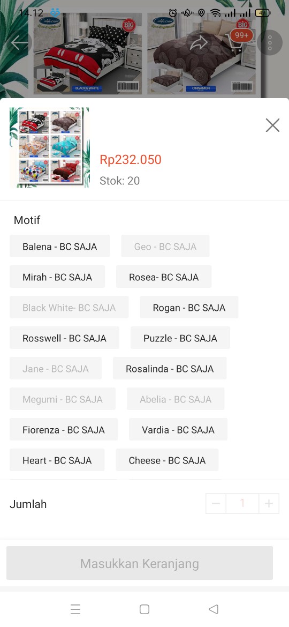The height and width of the screenshot is (627, 289).
Task: Tap the Android back triangle button
Action: (214, 609)
